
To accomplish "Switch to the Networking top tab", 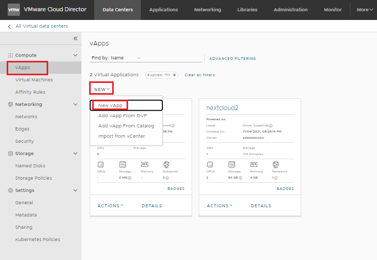I will (x=207, y=10).
